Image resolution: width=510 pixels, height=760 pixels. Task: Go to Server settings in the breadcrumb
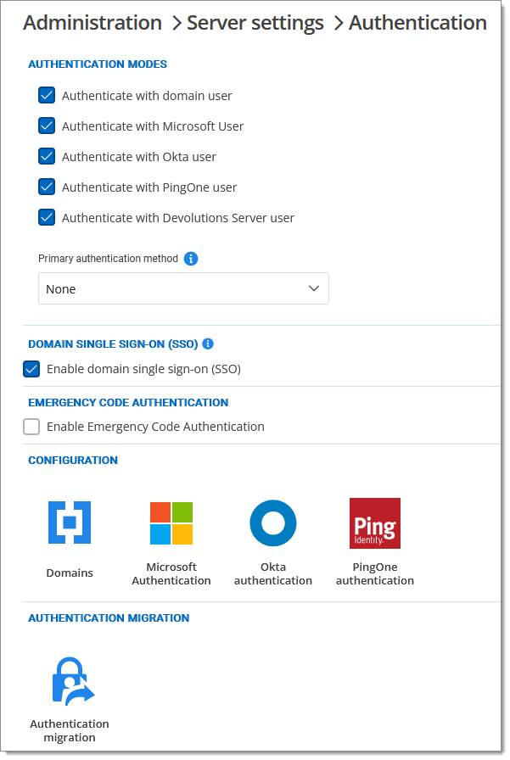(255, 23)
